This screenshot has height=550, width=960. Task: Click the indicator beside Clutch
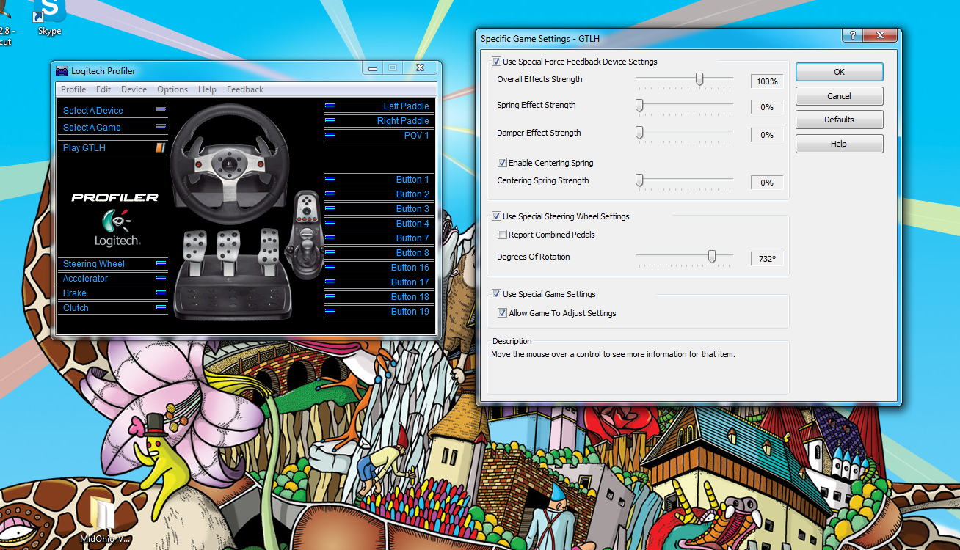click(161, 307)
